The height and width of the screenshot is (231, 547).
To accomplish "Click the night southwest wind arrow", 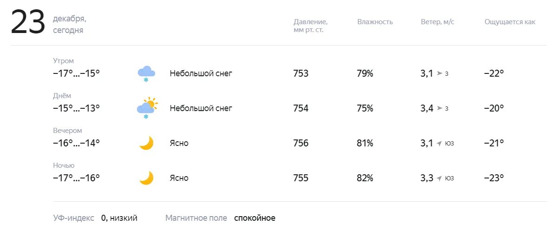I will (x=440, y=178).
